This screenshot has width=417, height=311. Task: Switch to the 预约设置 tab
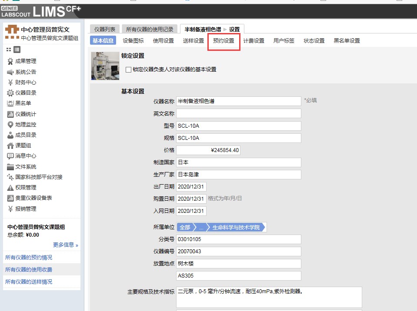click(224, 41)
